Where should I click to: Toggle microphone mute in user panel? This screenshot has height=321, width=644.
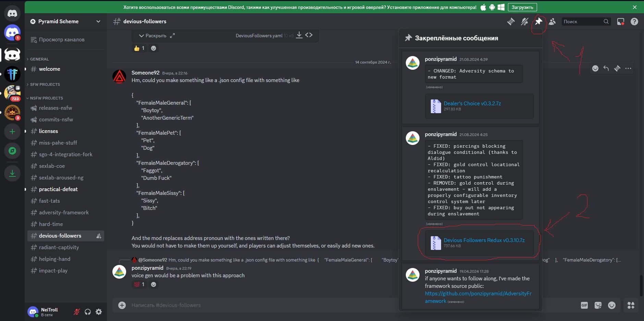tap(77, 312)
